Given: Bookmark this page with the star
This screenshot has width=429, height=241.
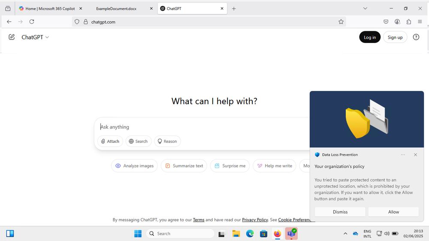Looking at the screenshot, I should [341, 21].
